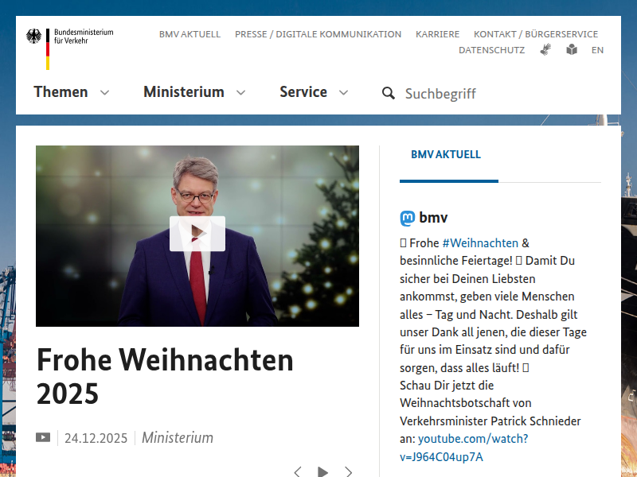Advance to next slide with right arrow
The image size is (637, 477).
(x=348, y=471)
